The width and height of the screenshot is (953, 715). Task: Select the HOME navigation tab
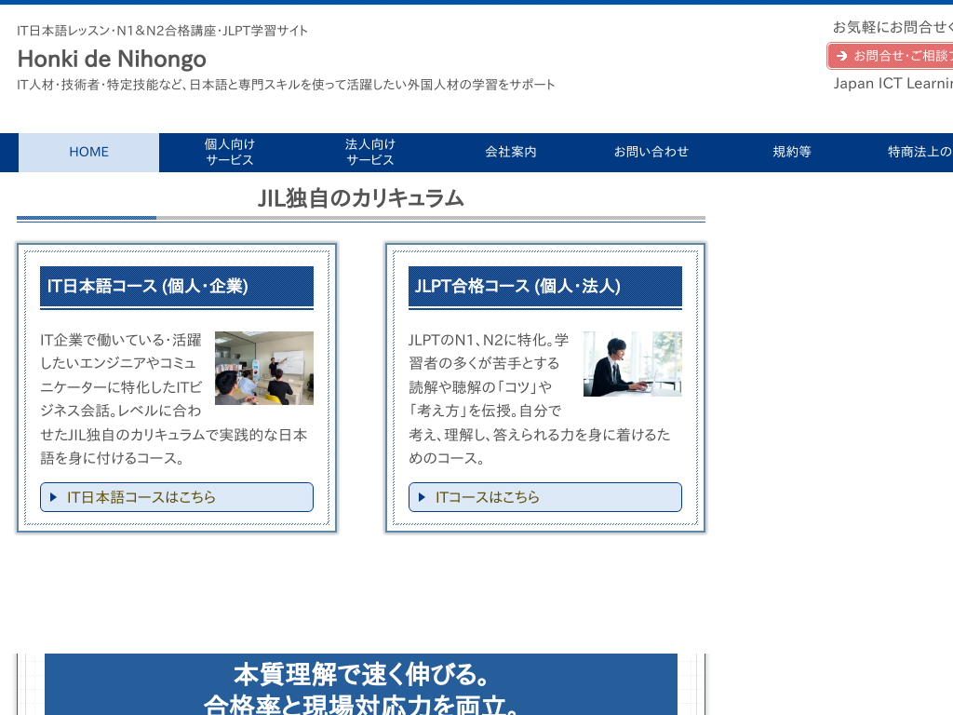tap(88, 152)
